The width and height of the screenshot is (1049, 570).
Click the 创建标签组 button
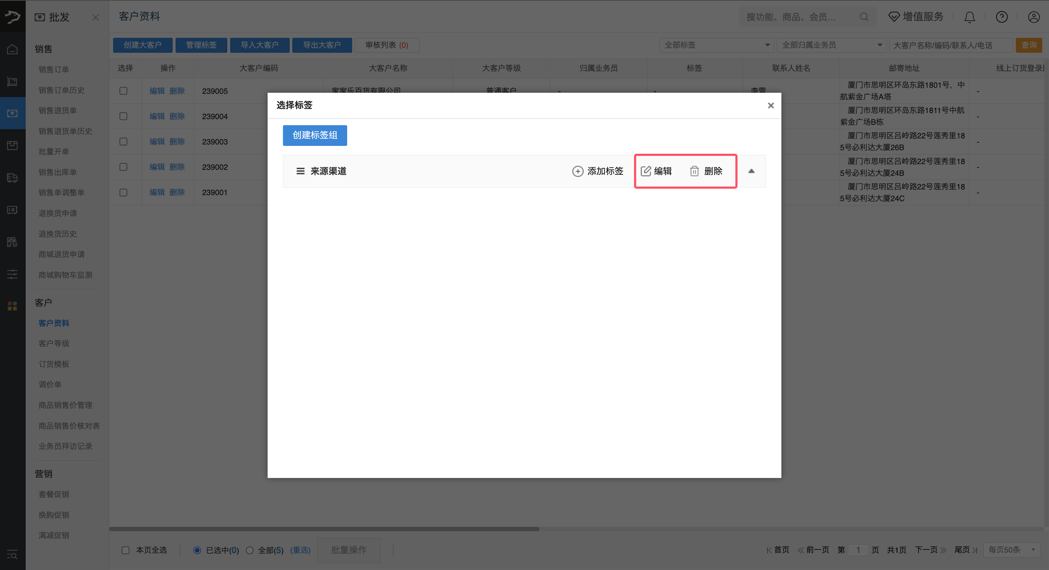click(x=314, y=135)
